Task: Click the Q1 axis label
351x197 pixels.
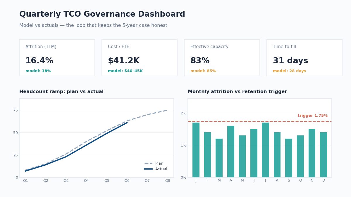Action: (x=25, y=181)
